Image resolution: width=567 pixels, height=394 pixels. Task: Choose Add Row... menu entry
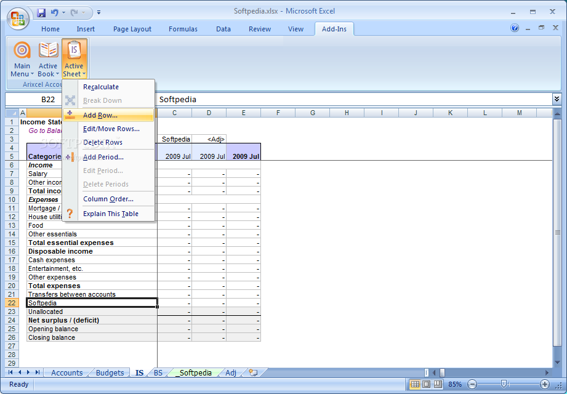[x=108, y=115]
